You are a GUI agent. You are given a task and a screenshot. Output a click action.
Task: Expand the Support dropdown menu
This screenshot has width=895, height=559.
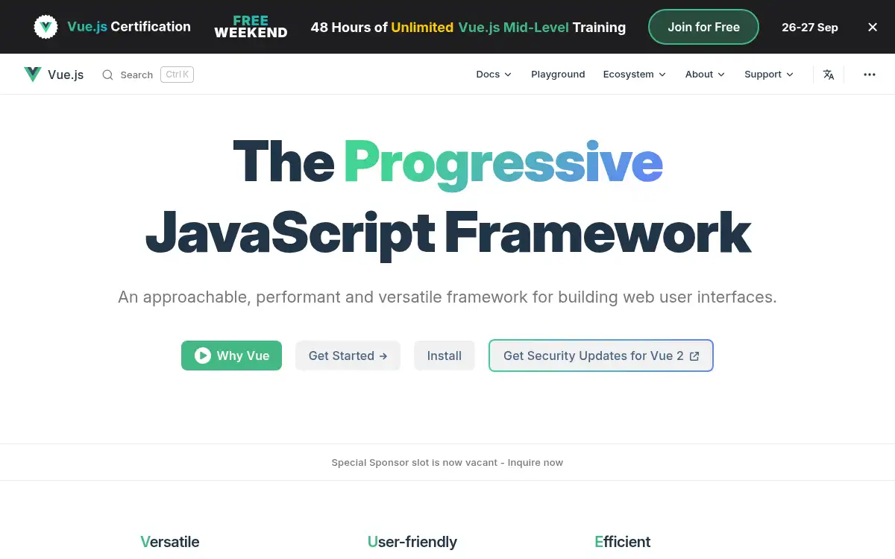point(769,75)
